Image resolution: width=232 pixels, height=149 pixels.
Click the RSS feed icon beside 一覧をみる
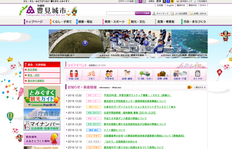pyautogui.click(x=189, y=87)
